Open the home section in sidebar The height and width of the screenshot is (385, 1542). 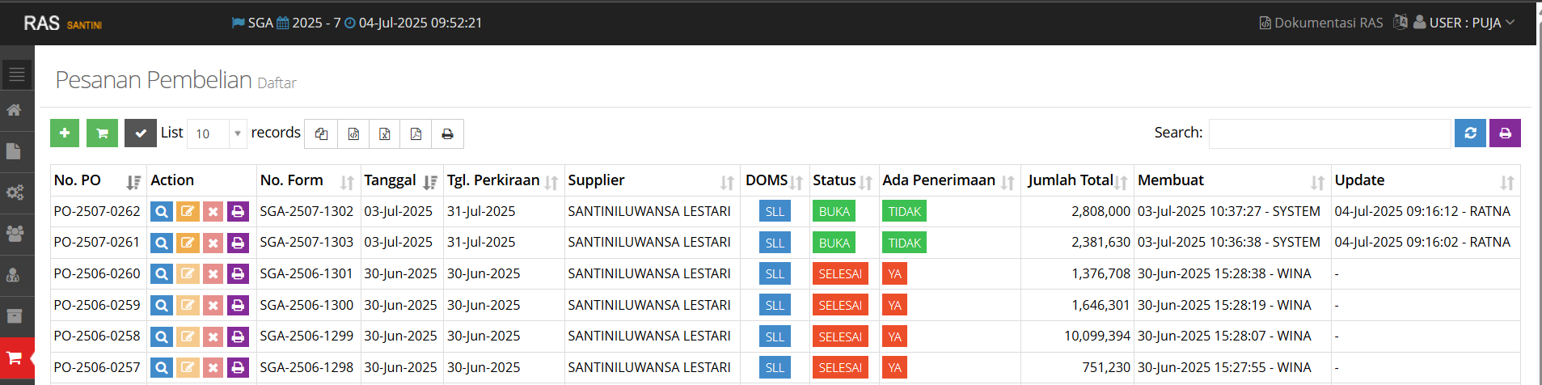tap(15, 110)
